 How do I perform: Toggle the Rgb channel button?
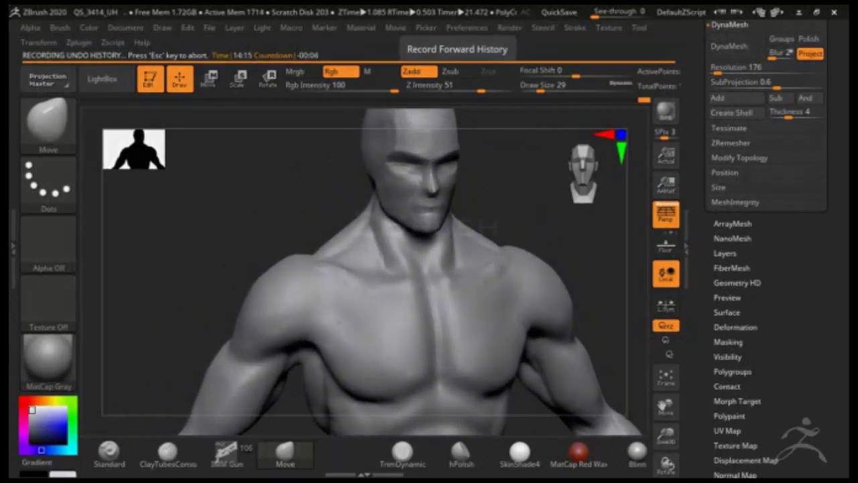tap(341, 71)
